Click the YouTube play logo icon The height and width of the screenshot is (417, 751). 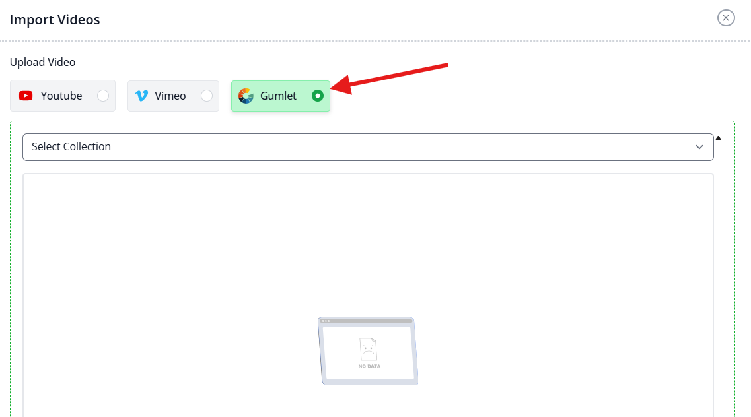tap(26, 96)
